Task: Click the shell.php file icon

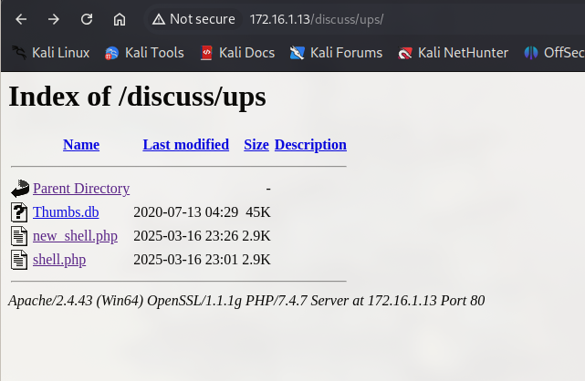Action: (20, 260)
